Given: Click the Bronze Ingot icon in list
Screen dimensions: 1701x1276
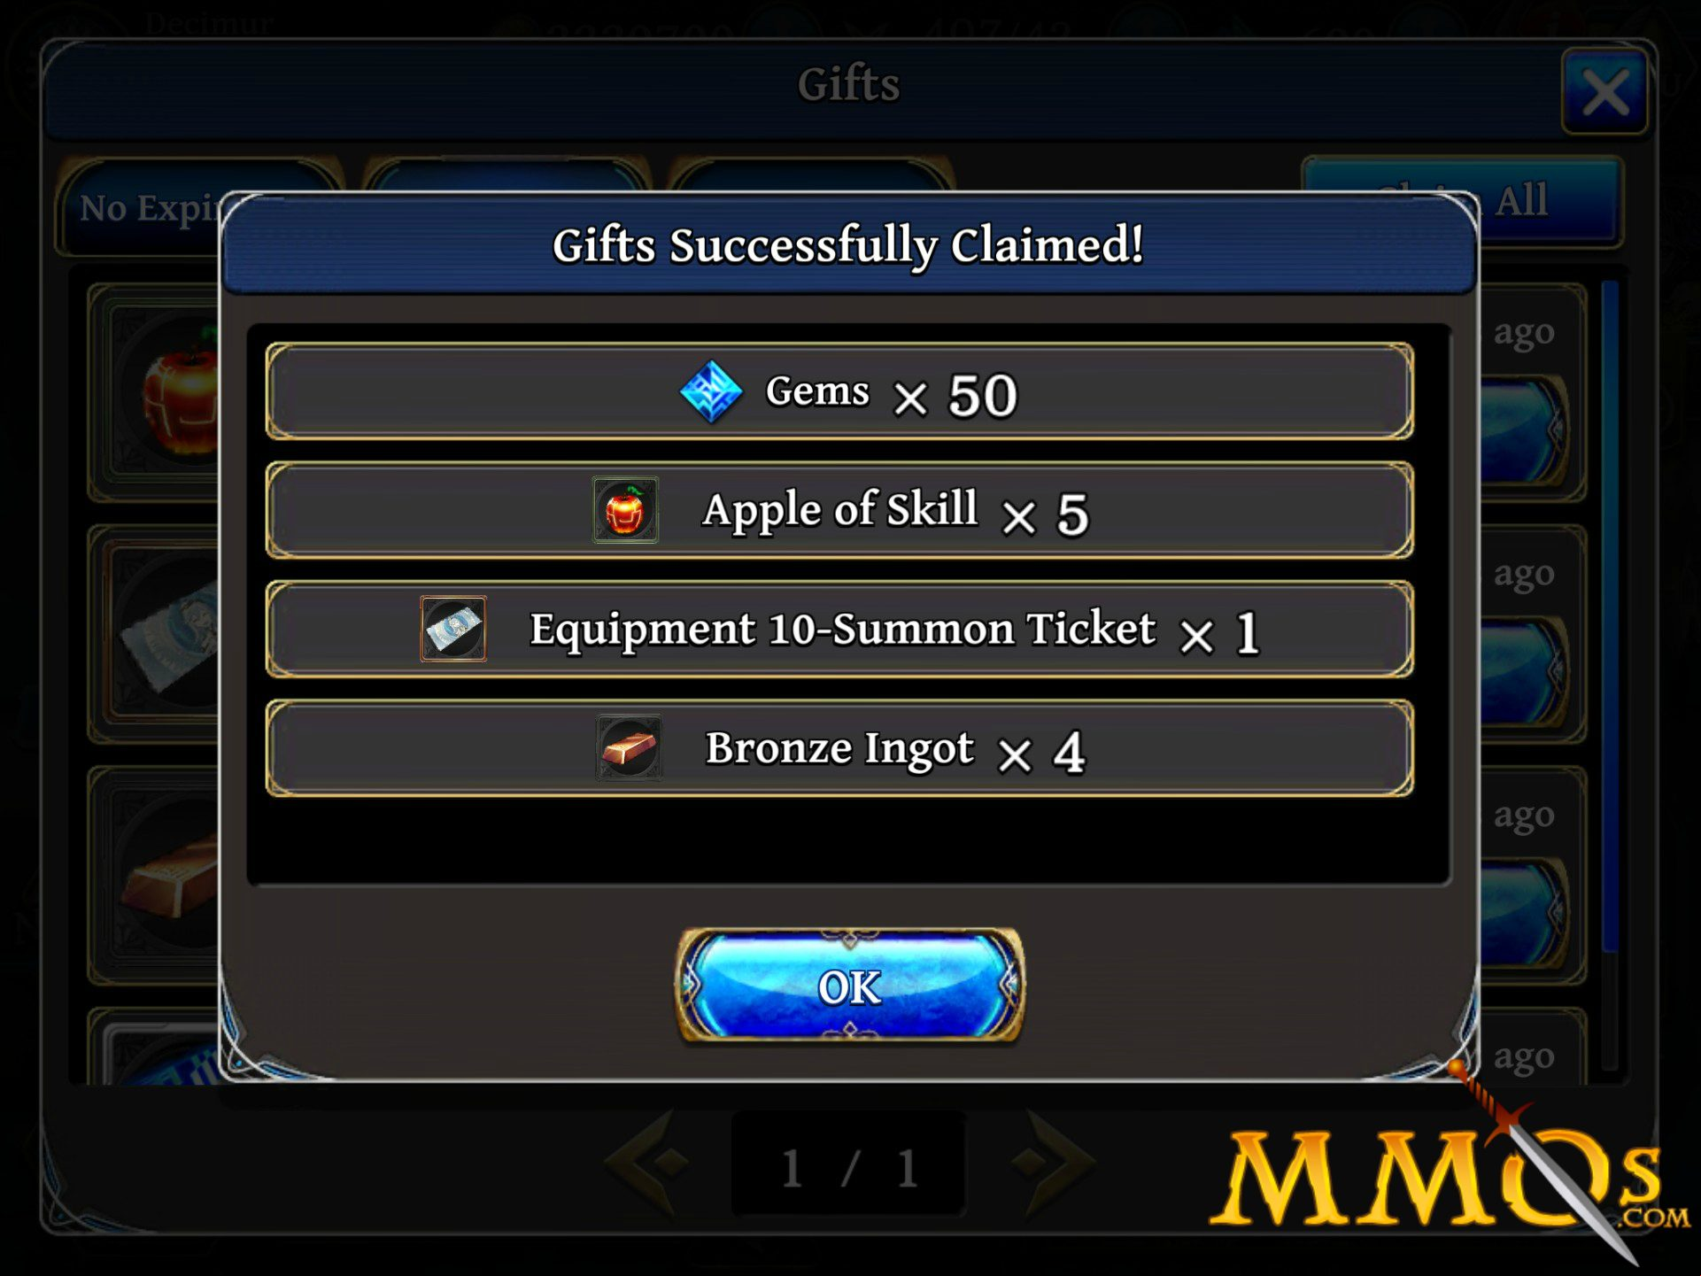Looking at the screenshot, I should pos(629,748).
